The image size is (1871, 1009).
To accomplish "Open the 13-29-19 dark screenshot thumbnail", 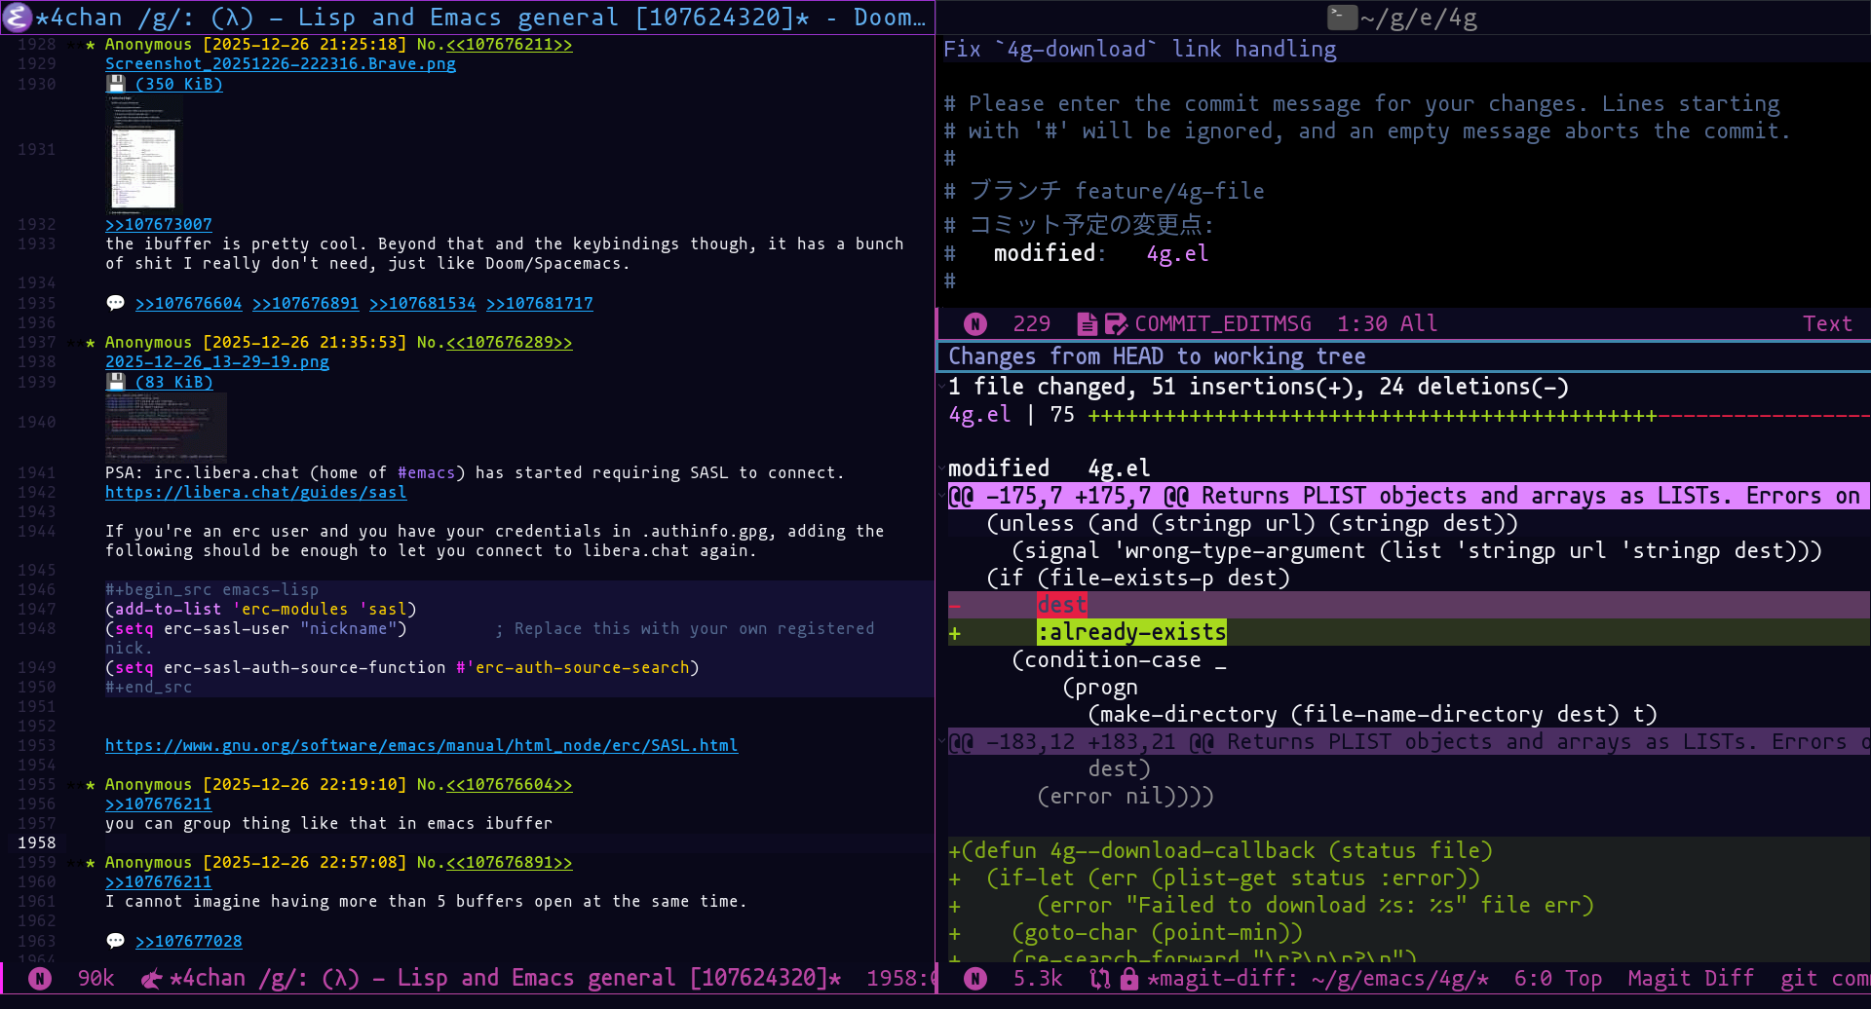I will coord(166,427).
